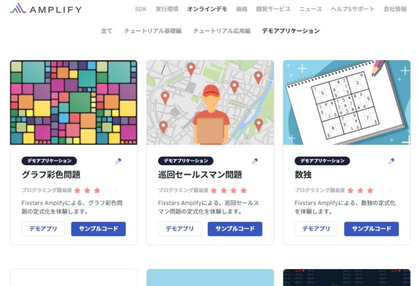Go to the 価格 page

pos(242,9)
